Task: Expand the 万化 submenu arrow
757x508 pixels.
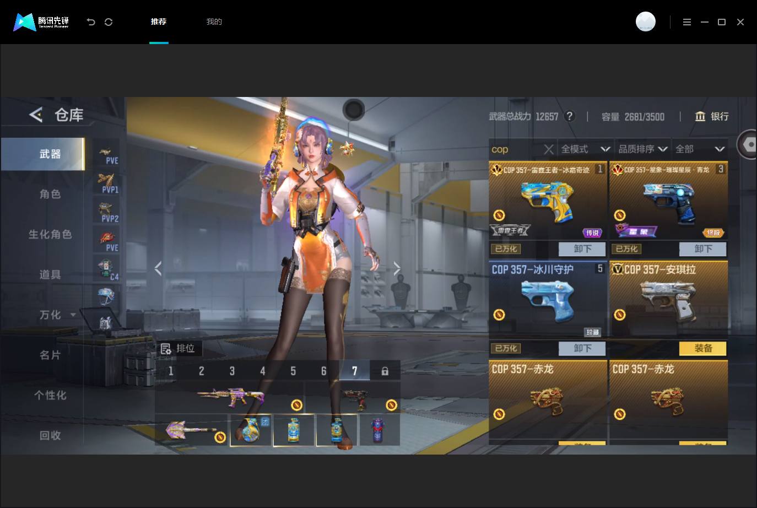Action: pyautogui.click(x=73, y=315)
